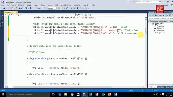Open the Server Explorer side tab
This screenshot has width=173, height=97.
coord(2,16)
